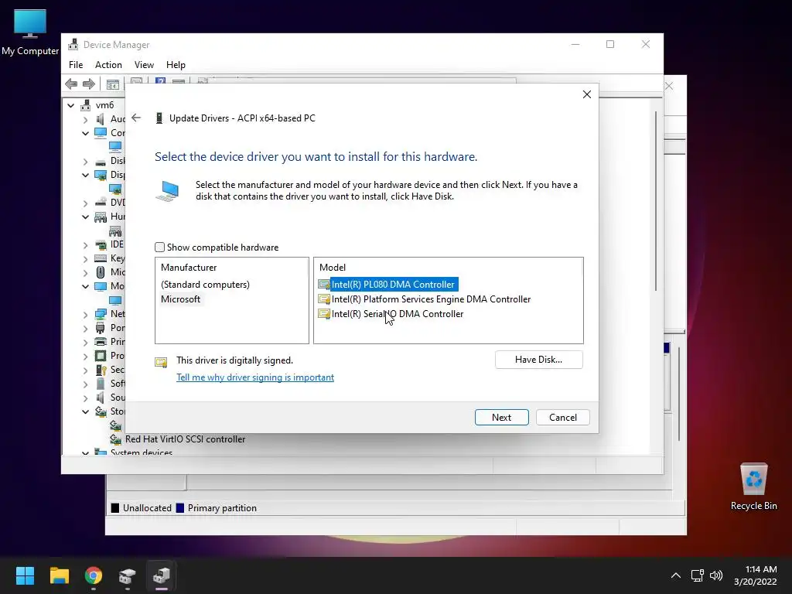Select the Display adapters category icon

pyautogui.click(x=101, y=175)
